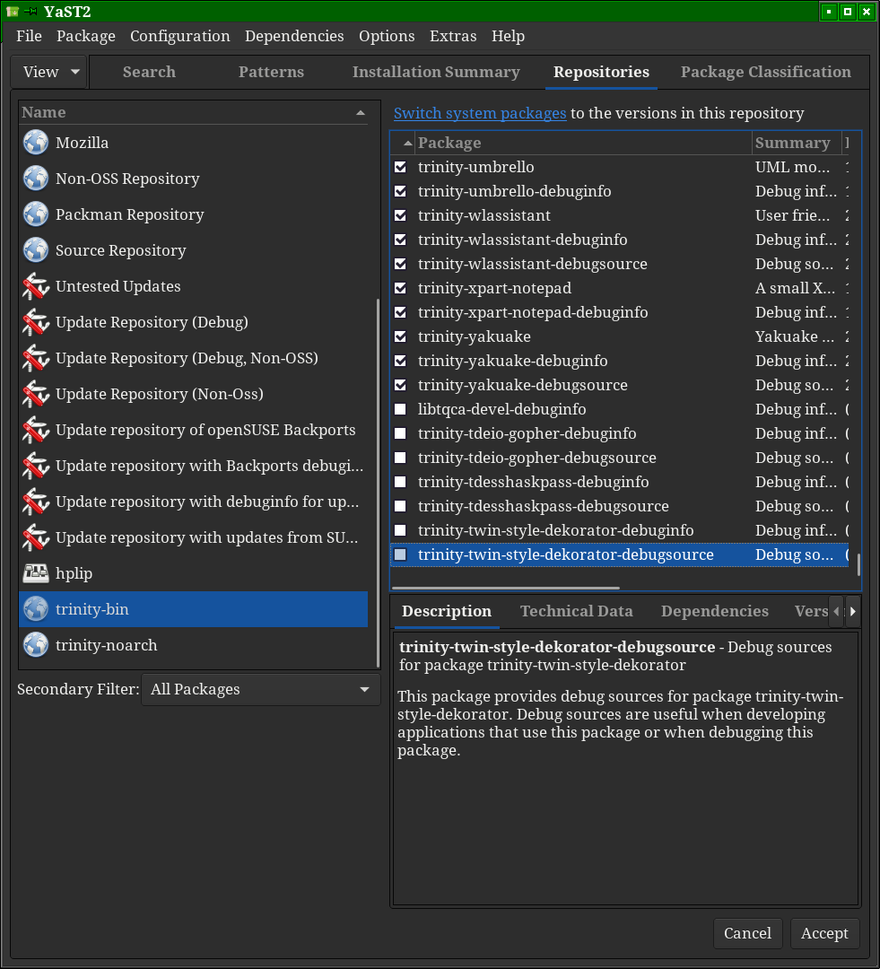880x969 pixels.
Task: Open the Configuration menu
Action: (x=179, y=36)
